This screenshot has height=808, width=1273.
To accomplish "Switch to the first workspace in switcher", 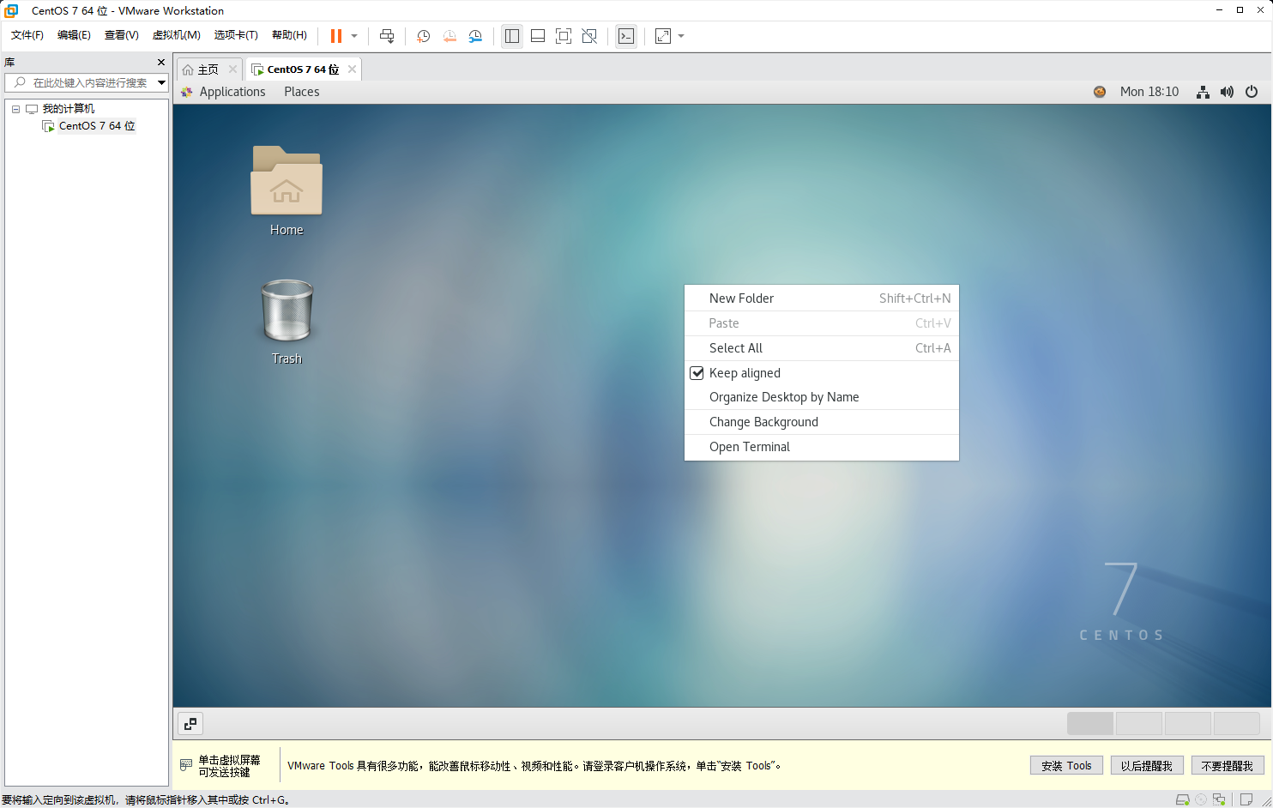I will click(x=1090, y=723).
